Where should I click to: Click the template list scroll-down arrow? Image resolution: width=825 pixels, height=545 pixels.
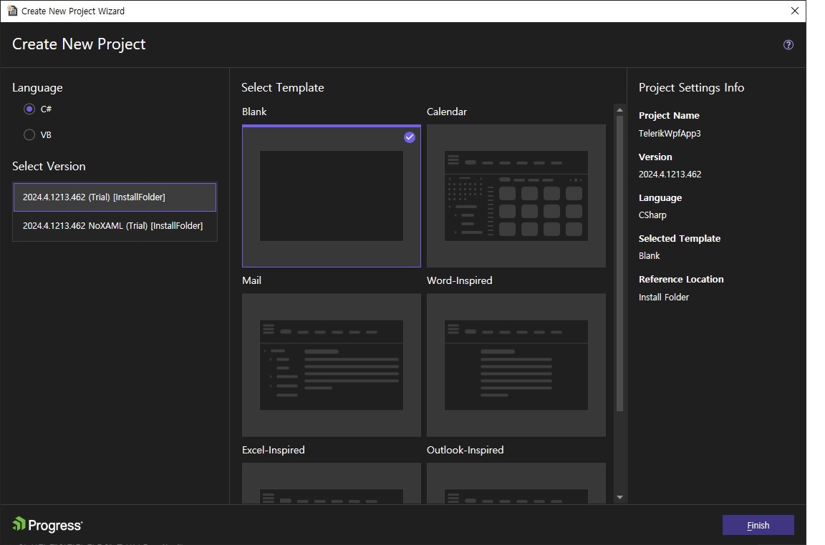click(x=619, y=497)
